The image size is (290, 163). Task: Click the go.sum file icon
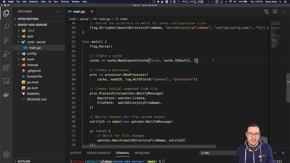[x=24, y=88]
